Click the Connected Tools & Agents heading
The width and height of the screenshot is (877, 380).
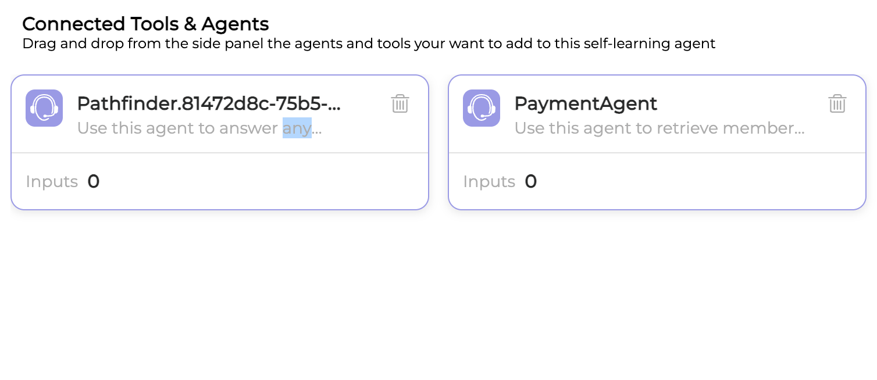click(145, 24)
